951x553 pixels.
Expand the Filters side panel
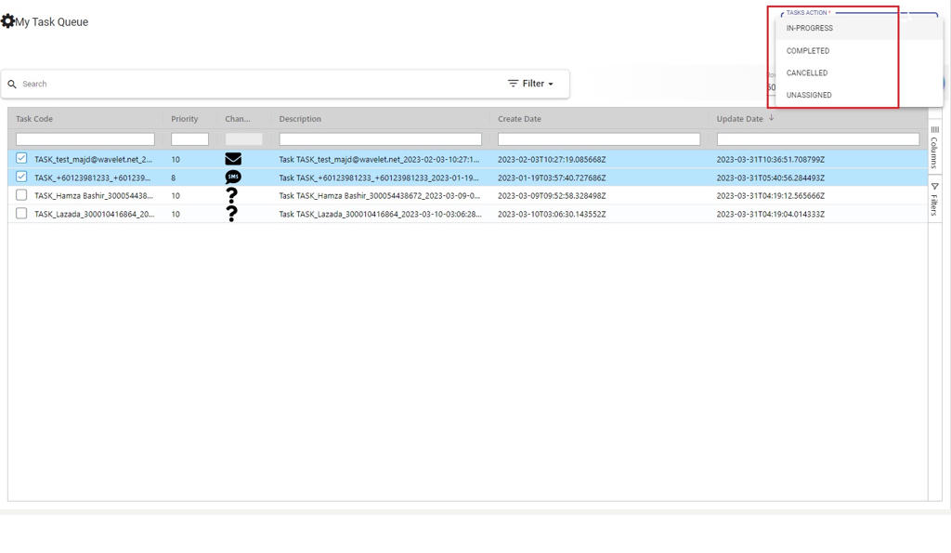(x=934, y=199)
